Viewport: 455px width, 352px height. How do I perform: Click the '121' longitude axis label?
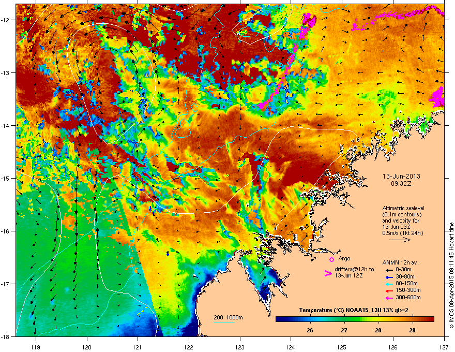(138, 347)
